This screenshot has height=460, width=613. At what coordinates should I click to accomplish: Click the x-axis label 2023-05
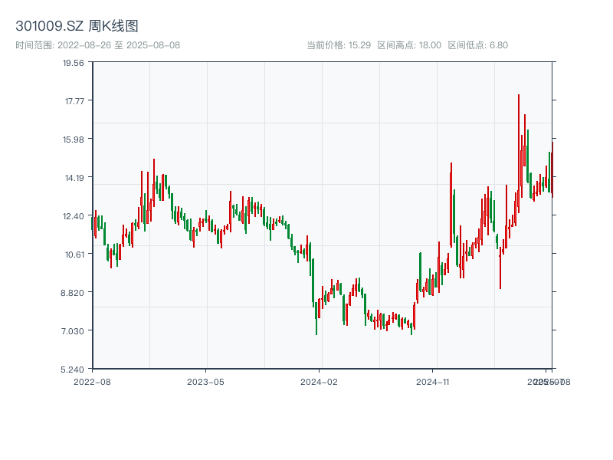pos(205,382)
